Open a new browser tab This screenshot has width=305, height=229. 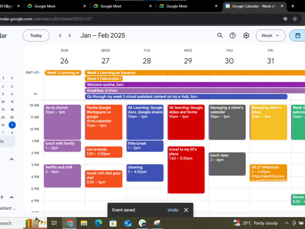click(x=292, y=6)
